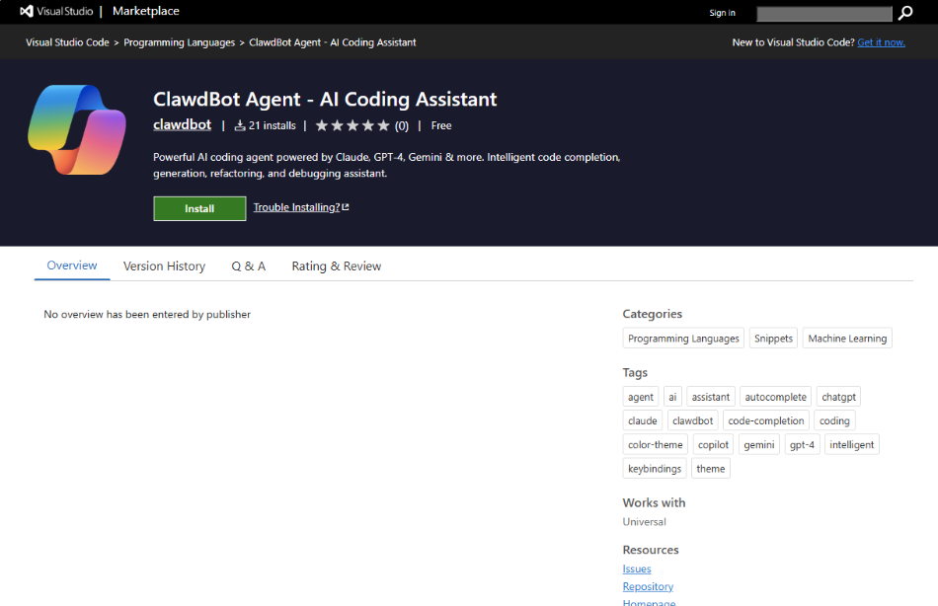This screenshot has height=606, width=938.
Task: Click the autocomplete tag
Action: 775,397
